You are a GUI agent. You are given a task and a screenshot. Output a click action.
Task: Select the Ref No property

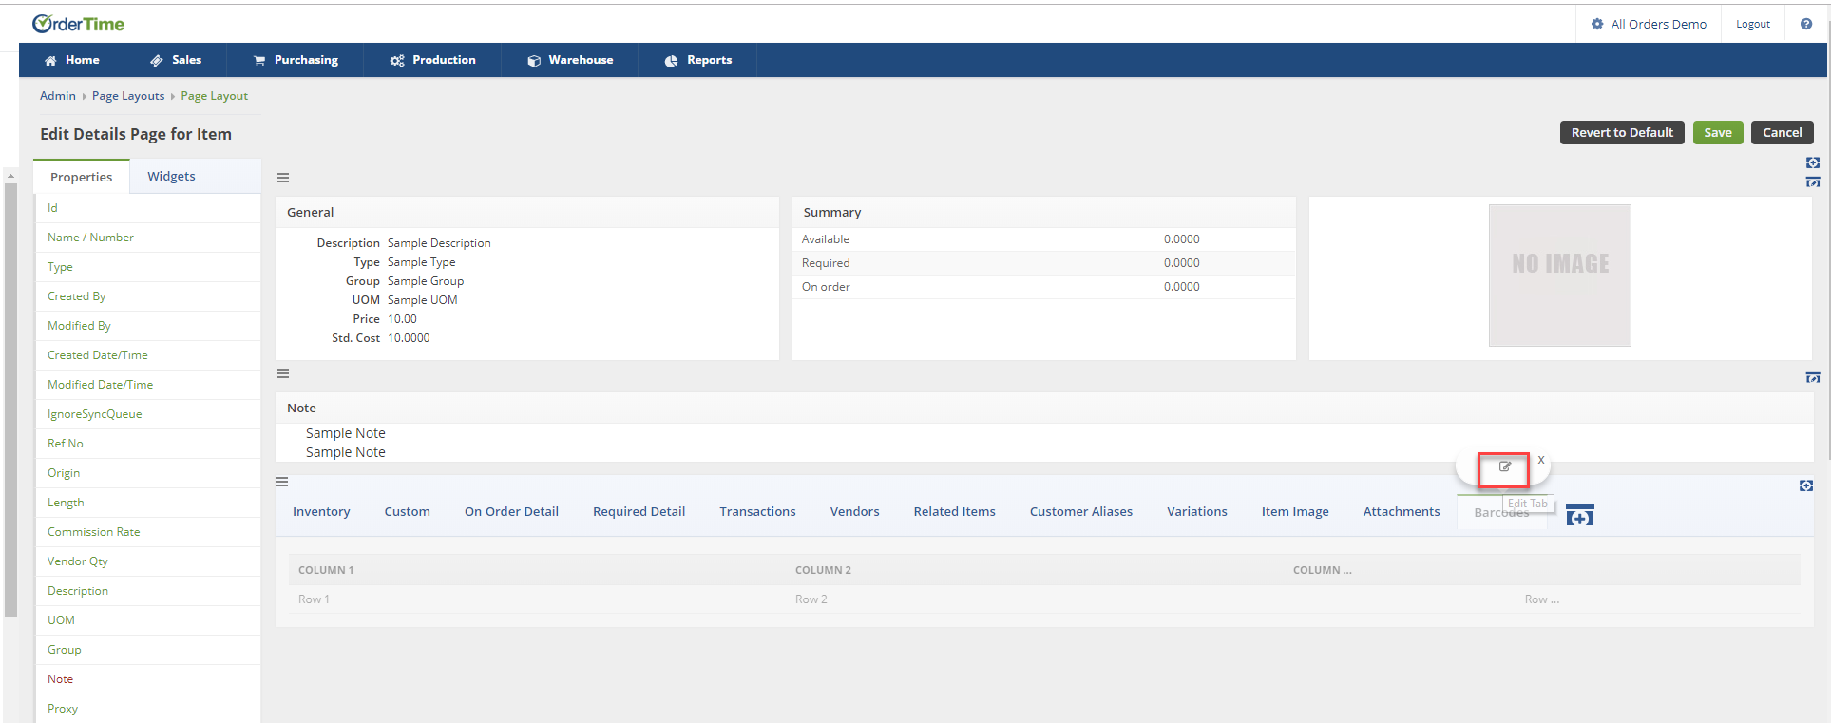pos(147,444)
